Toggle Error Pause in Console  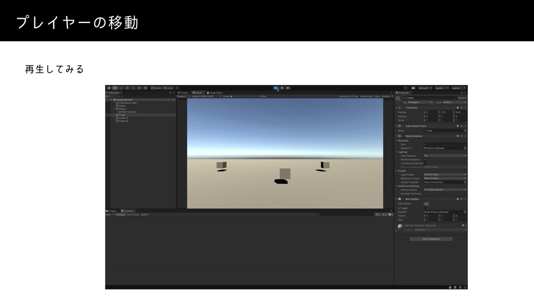click(x=133, y=215)
